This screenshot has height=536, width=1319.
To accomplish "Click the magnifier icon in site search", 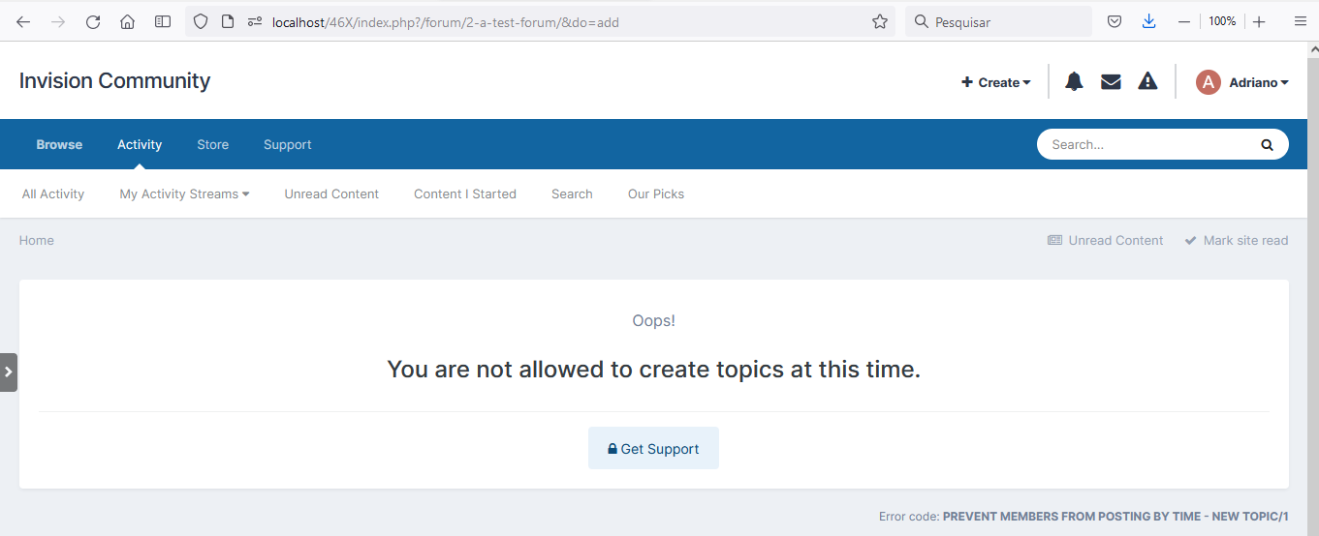I will pyautogui.click(x=1266, y=145).
